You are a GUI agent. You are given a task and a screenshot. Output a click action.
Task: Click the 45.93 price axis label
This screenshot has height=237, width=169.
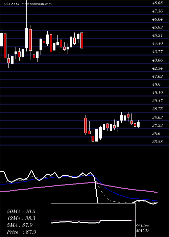point(158,27)
